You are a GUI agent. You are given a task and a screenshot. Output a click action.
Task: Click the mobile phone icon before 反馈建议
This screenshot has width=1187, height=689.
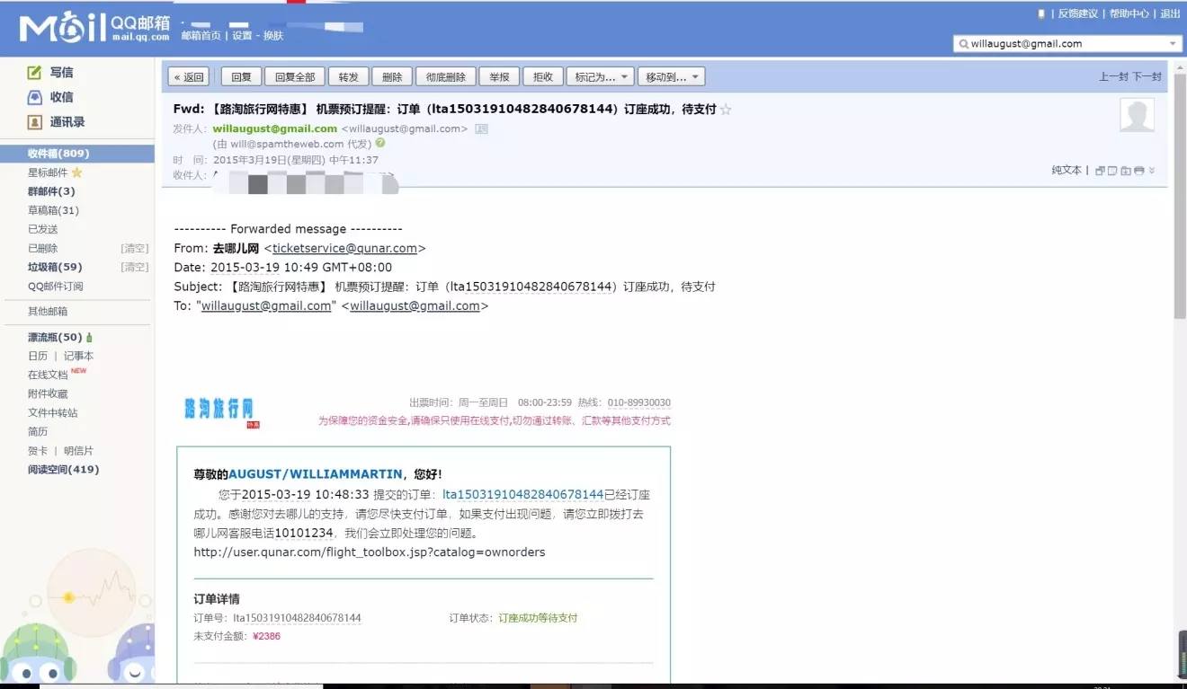tap(1041, 13)
